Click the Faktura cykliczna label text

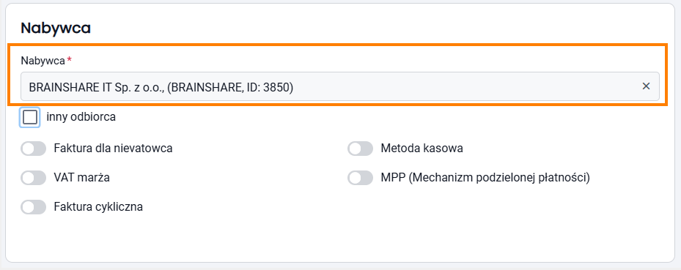coord(98,207)
